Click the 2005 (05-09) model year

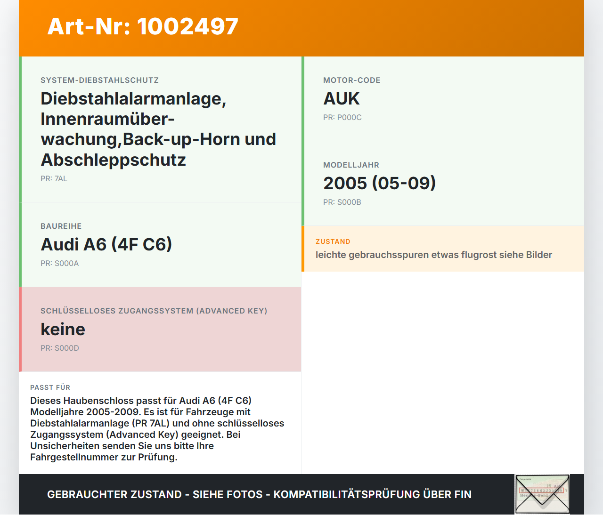point(380,183)
